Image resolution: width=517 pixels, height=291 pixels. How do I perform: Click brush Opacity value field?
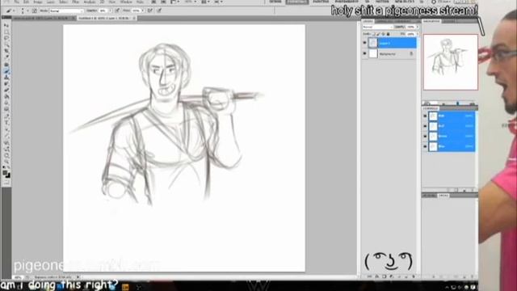click(x=103, y=11)
